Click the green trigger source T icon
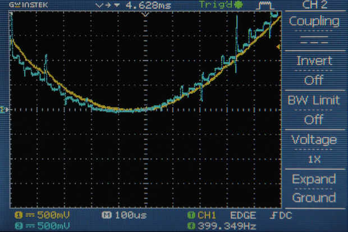 (191, 215)
